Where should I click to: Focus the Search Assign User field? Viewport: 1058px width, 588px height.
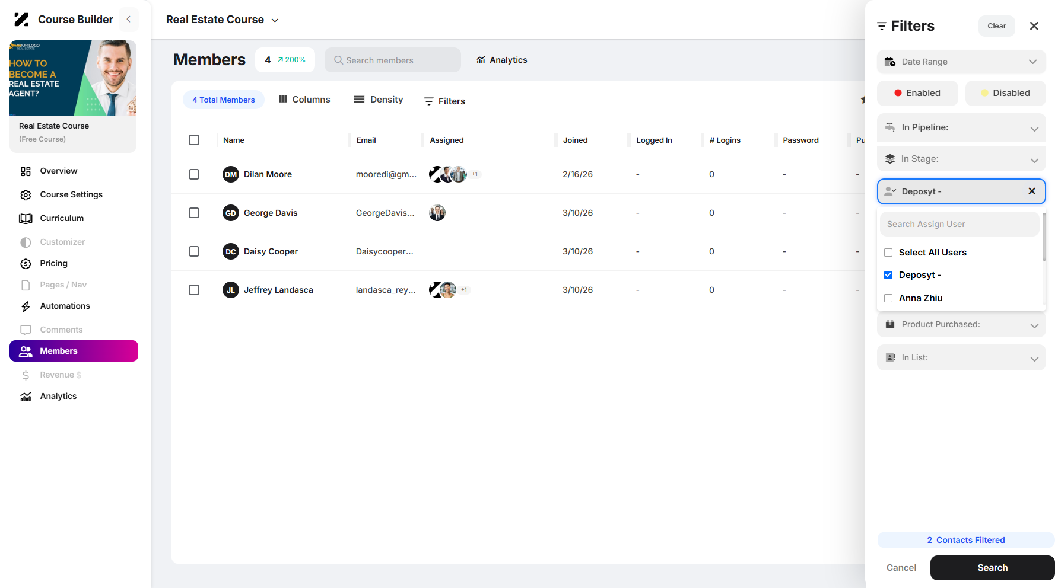959,224
